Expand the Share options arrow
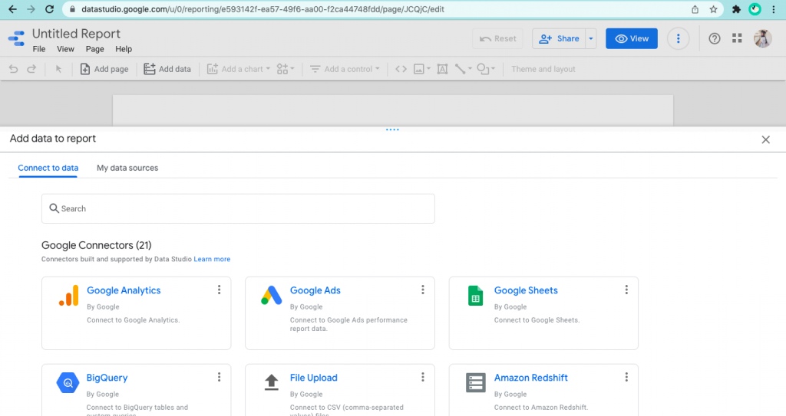786x416 pixels. coord(591,38)
